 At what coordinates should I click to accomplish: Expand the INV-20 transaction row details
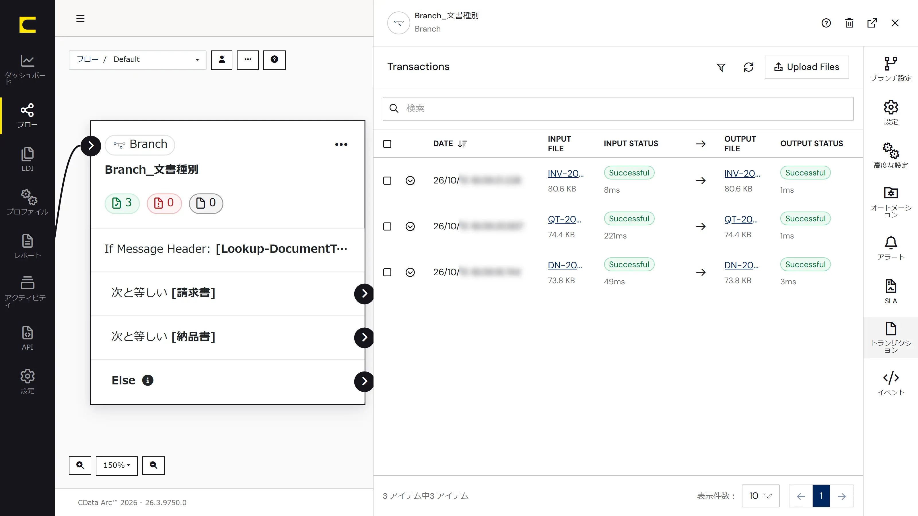[410, 181]
